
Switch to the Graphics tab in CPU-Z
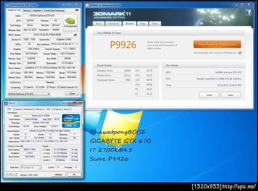point(58,109)
